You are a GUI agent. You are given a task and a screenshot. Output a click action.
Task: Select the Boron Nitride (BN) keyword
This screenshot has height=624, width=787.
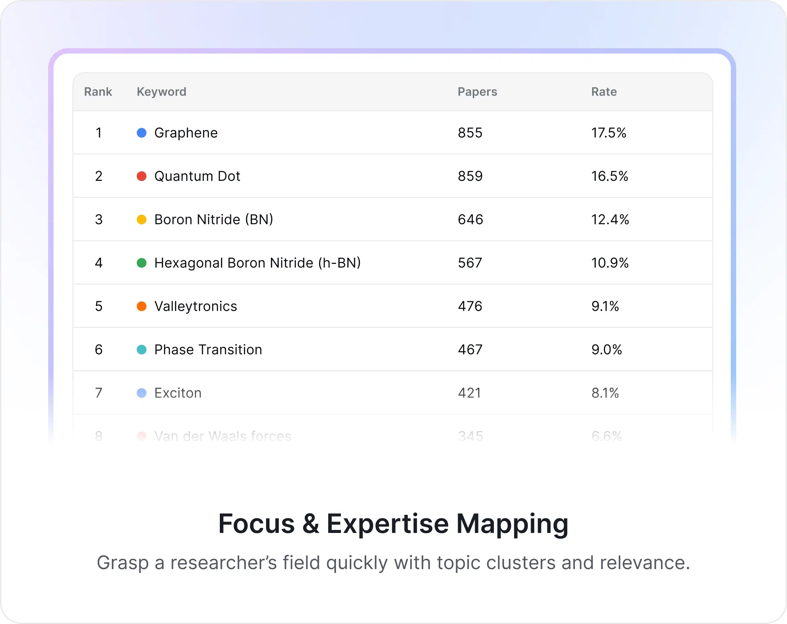pyautogui.click(x=213, y=220)
